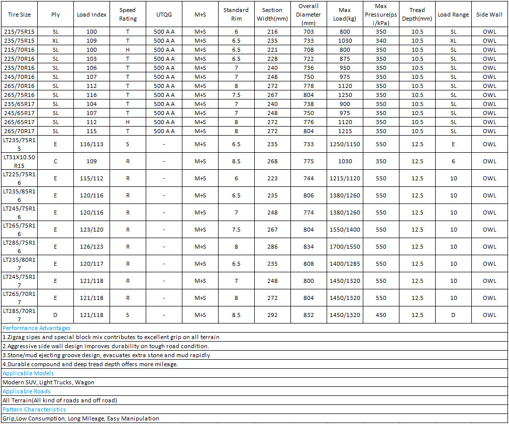
Task: Click max load 1215/1120 cell
Action: click(345, 178)
